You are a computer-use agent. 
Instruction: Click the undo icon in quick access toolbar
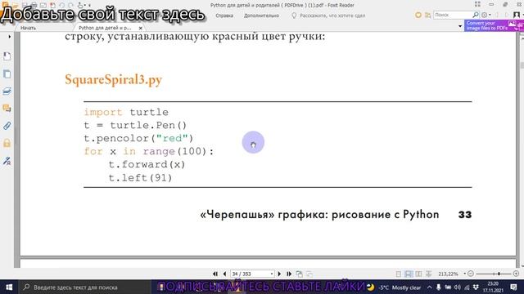62,5
